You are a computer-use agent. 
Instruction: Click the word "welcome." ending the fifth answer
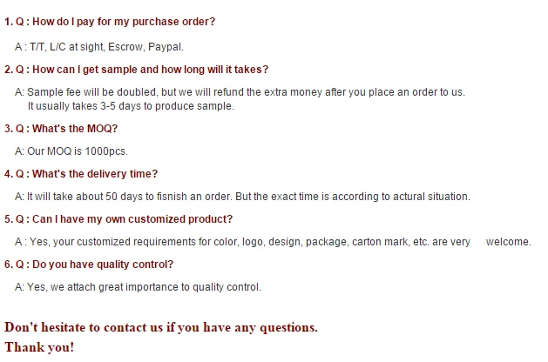508,242
